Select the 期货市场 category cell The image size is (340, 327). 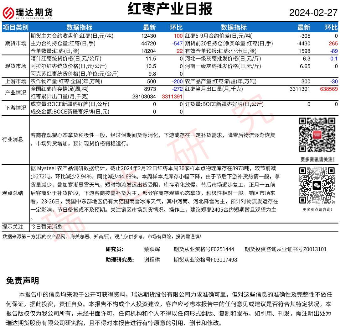16,43
